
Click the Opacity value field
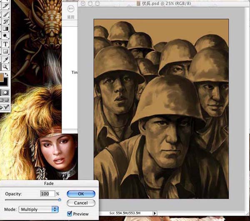[x=47, y=194]
